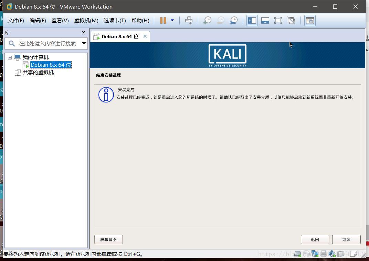Toggle the console view button
The width and height of the screenshot is (369, 261).
point(310,20)
